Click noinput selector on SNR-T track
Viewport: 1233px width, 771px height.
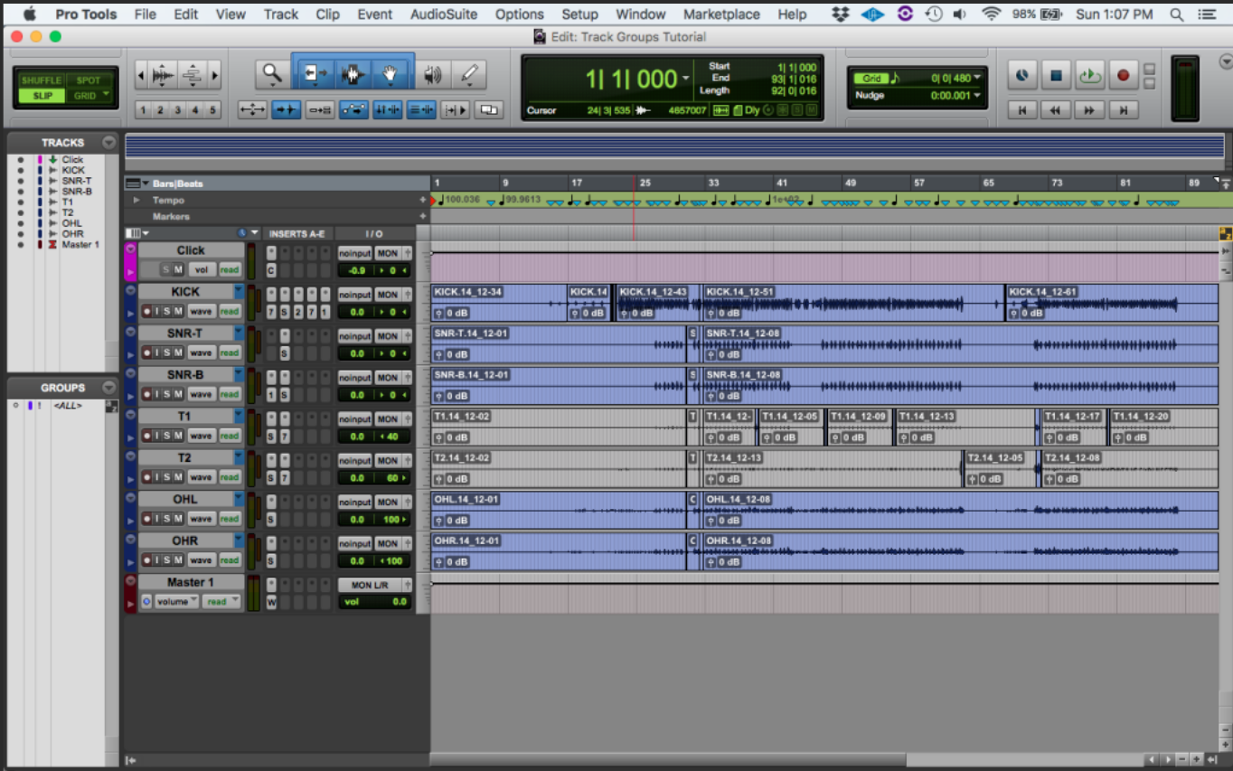[x=354, y=335]
